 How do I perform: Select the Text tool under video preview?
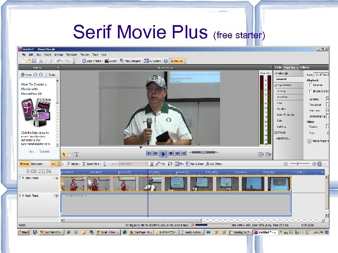click(x=76, y=154)
